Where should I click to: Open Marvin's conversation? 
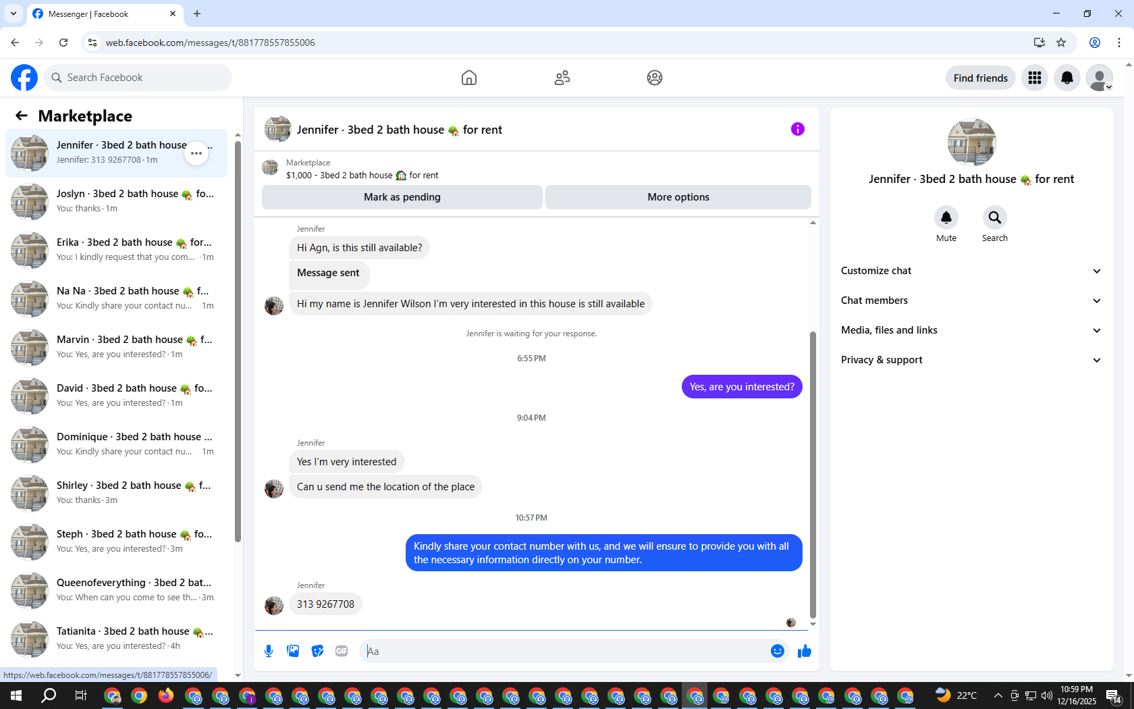point(116,347)
